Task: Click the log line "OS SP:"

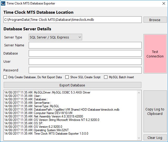Action: (x=24, y=123)
